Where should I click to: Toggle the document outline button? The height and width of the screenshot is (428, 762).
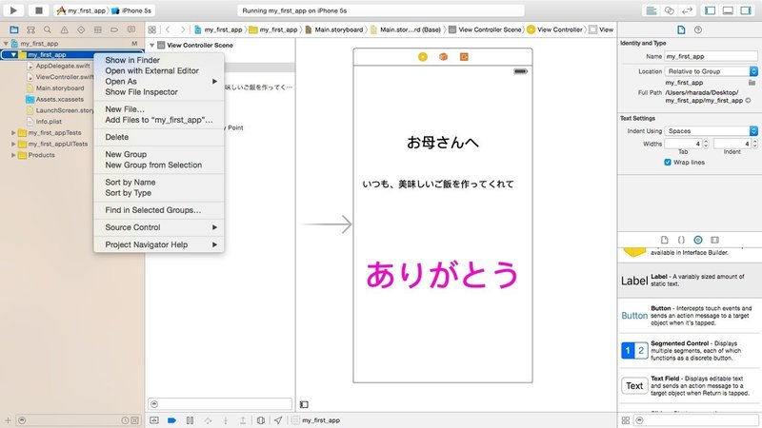[304, 404]
